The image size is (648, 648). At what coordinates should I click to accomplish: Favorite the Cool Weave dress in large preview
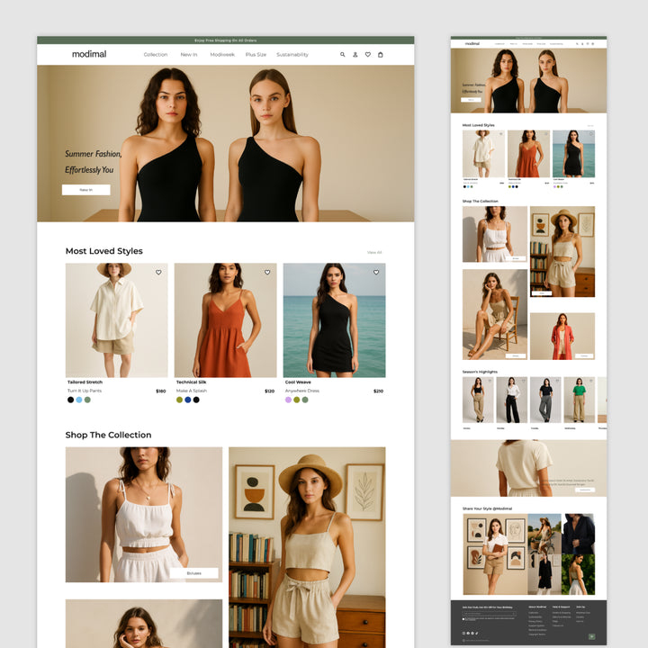[376, 272]
